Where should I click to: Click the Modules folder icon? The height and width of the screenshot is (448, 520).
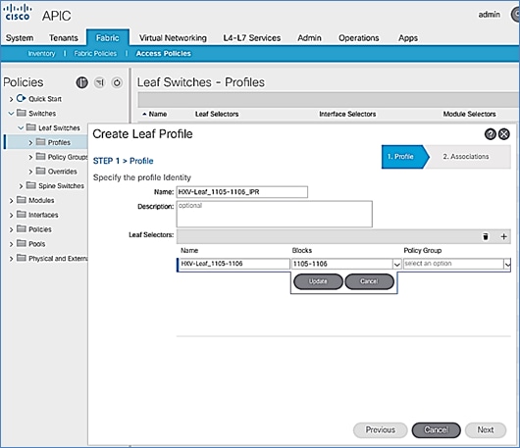[22, 200]
